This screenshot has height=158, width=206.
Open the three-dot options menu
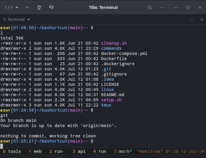point(162,7)
